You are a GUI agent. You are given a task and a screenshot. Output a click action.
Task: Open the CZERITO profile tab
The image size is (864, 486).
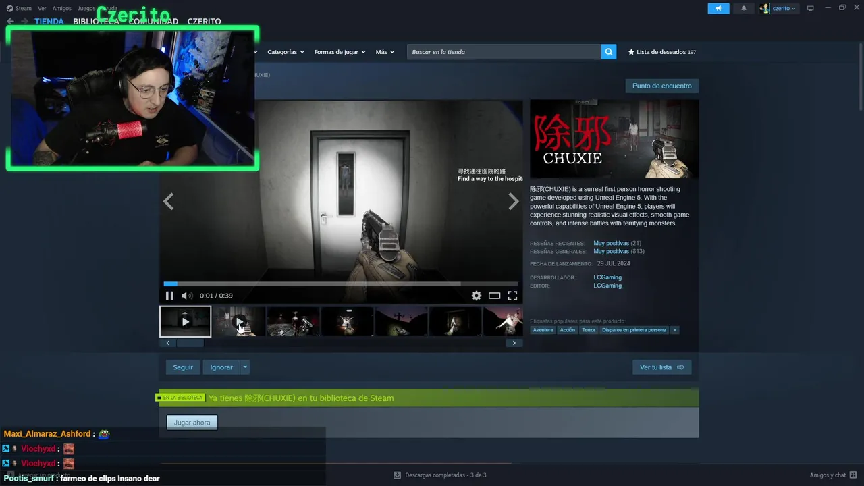(204, 22)
